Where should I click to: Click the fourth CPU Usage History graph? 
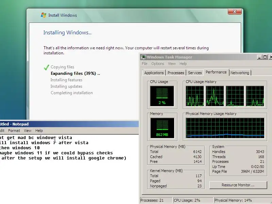point(255,96)
